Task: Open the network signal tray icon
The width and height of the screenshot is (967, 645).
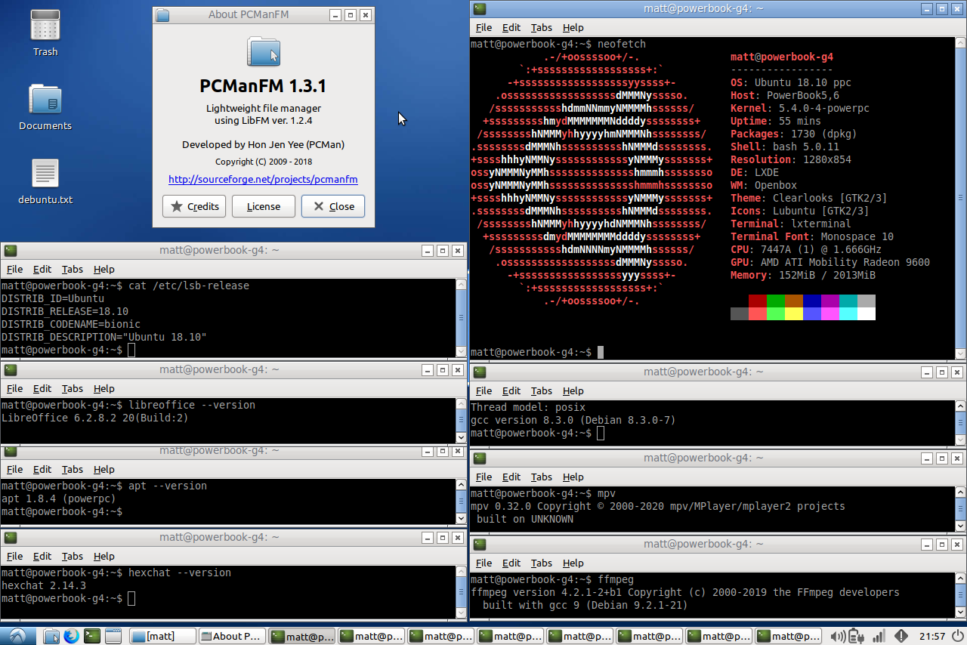Action: 879,636
